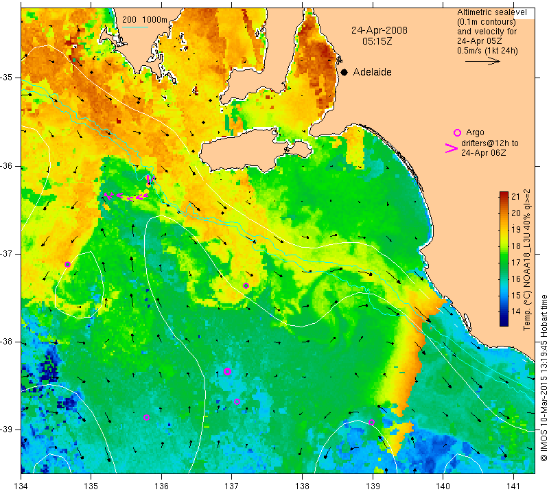Click Kangaroo Island landmass on the map
Screen dimensions: 549x494
pos(245,150)
